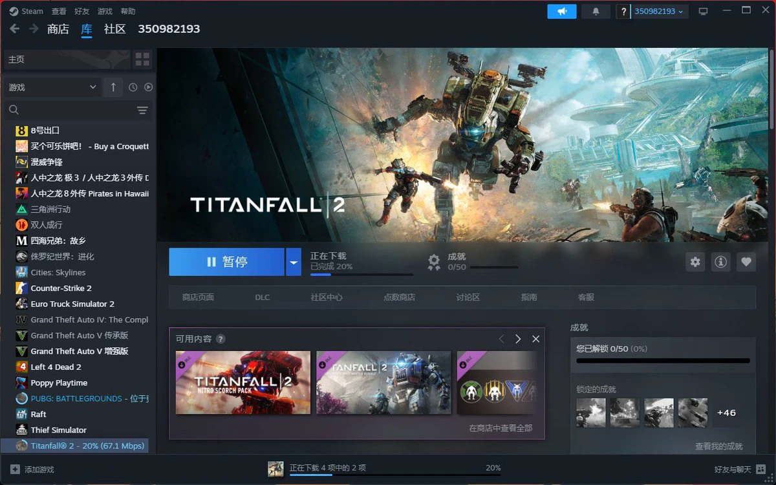Sort library with the up arrow icon

click(x=113, y=87)
